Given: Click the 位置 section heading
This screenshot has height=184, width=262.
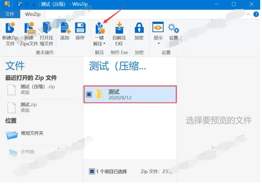Looking at the screenshot, I should click(x=11, y=120).
